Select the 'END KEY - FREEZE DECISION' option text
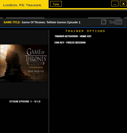The height and width of the screenshot is (133, 127). [x=70, y=43]
